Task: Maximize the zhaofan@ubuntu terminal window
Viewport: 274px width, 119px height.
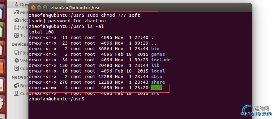Action: (x=45, y=8)
